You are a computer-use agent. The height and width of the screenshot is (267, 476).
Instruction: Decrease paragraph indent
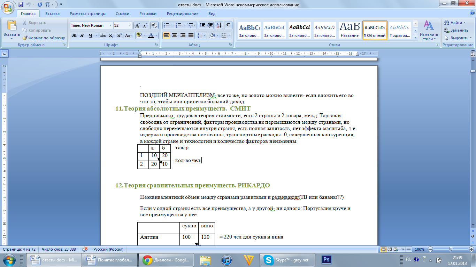click(202, 25)
